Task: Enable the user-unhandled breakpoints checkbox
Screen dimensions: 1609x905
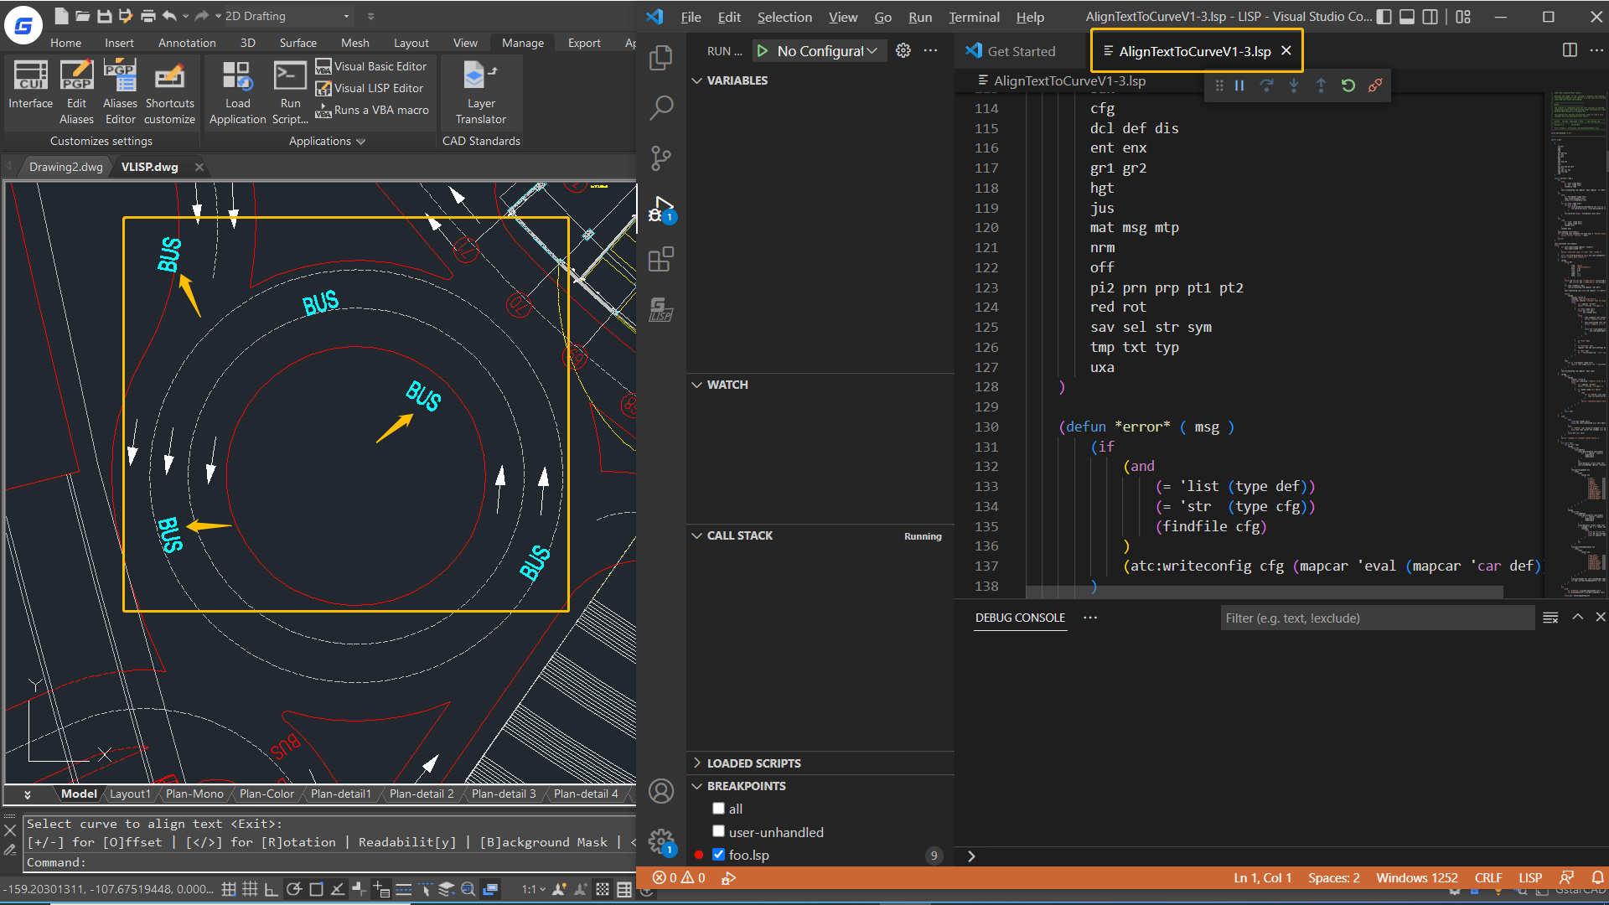Action: [x=719, y=831]
